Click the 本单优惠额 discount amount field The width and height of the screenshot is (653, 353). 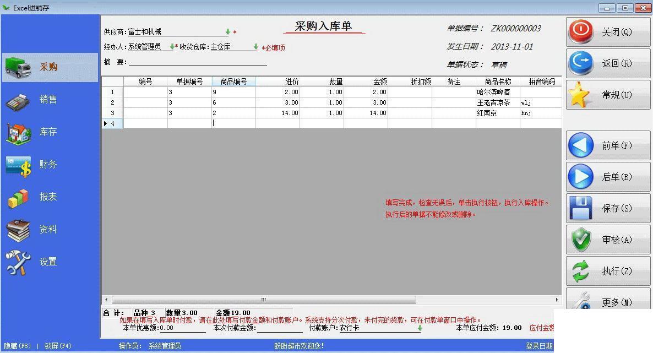click(x=183, y=328)
